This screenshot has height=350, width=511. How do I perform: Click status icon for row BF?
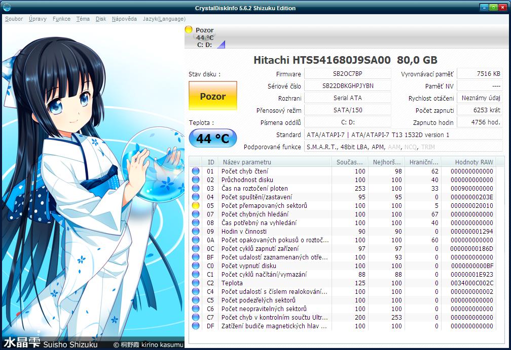click(x=196, y=257)
